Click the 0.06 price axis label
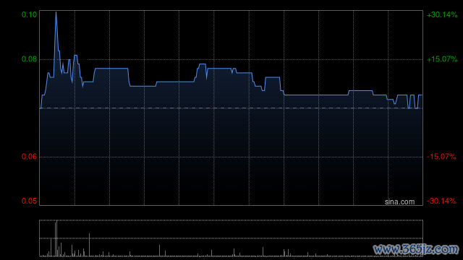The height and width of the screenshot is (260, 463). coord(29,157)
